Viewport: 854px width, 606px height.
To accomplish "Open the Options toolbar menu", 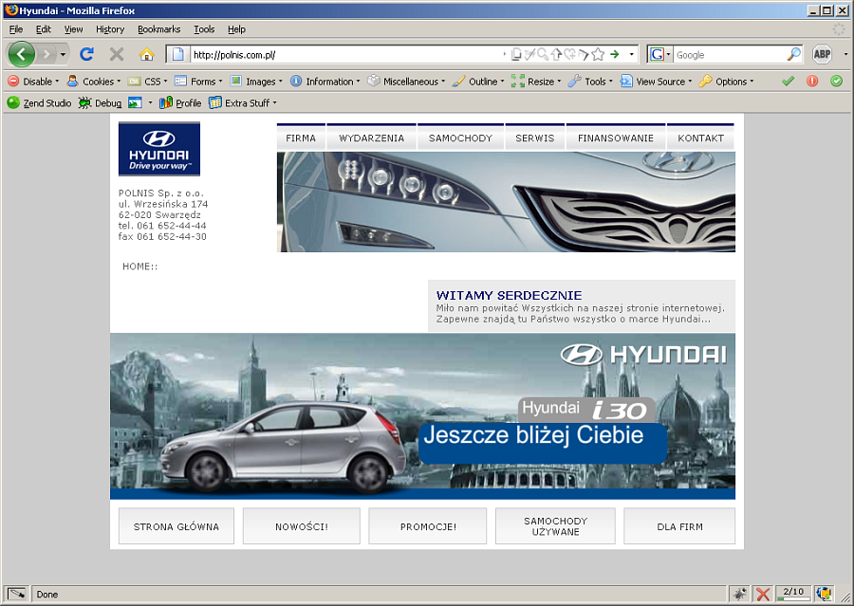I will 726,82.
